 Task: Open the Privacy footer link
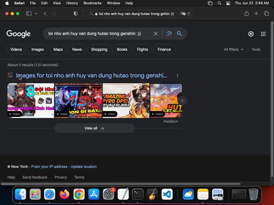pyautogui.click(x=61, y=177)
